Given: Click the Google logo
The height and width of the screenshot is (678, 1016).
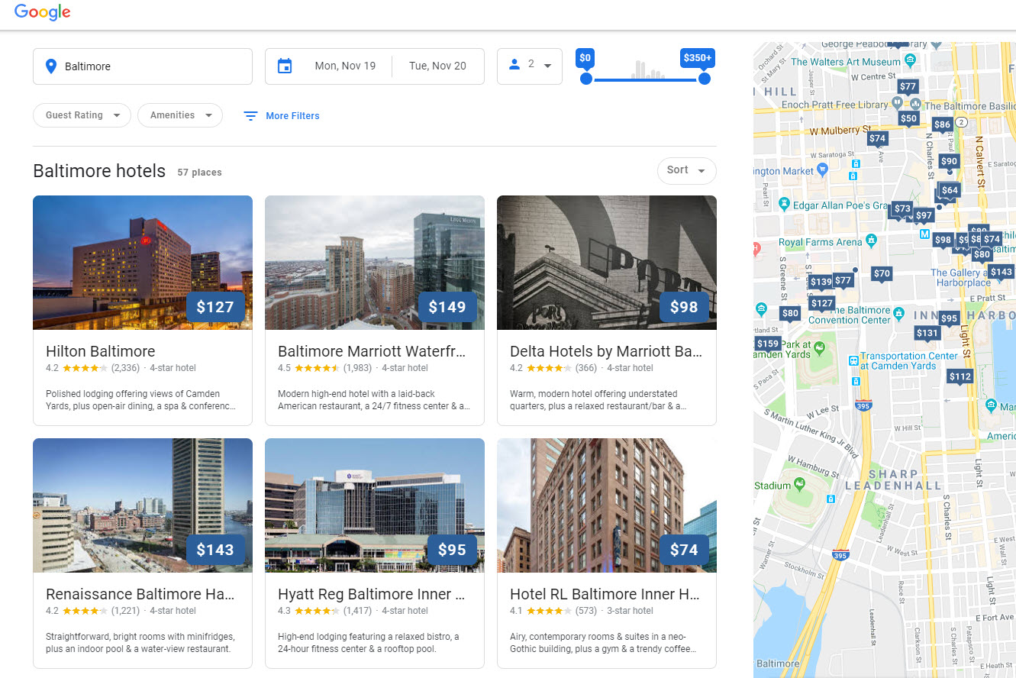Looking at the screenshot, I should coord(42,12).
